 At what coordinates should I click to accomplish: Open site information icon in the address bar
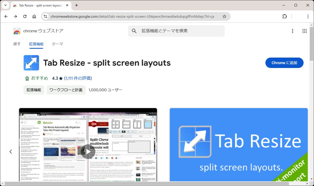click(x=45, y=16)
